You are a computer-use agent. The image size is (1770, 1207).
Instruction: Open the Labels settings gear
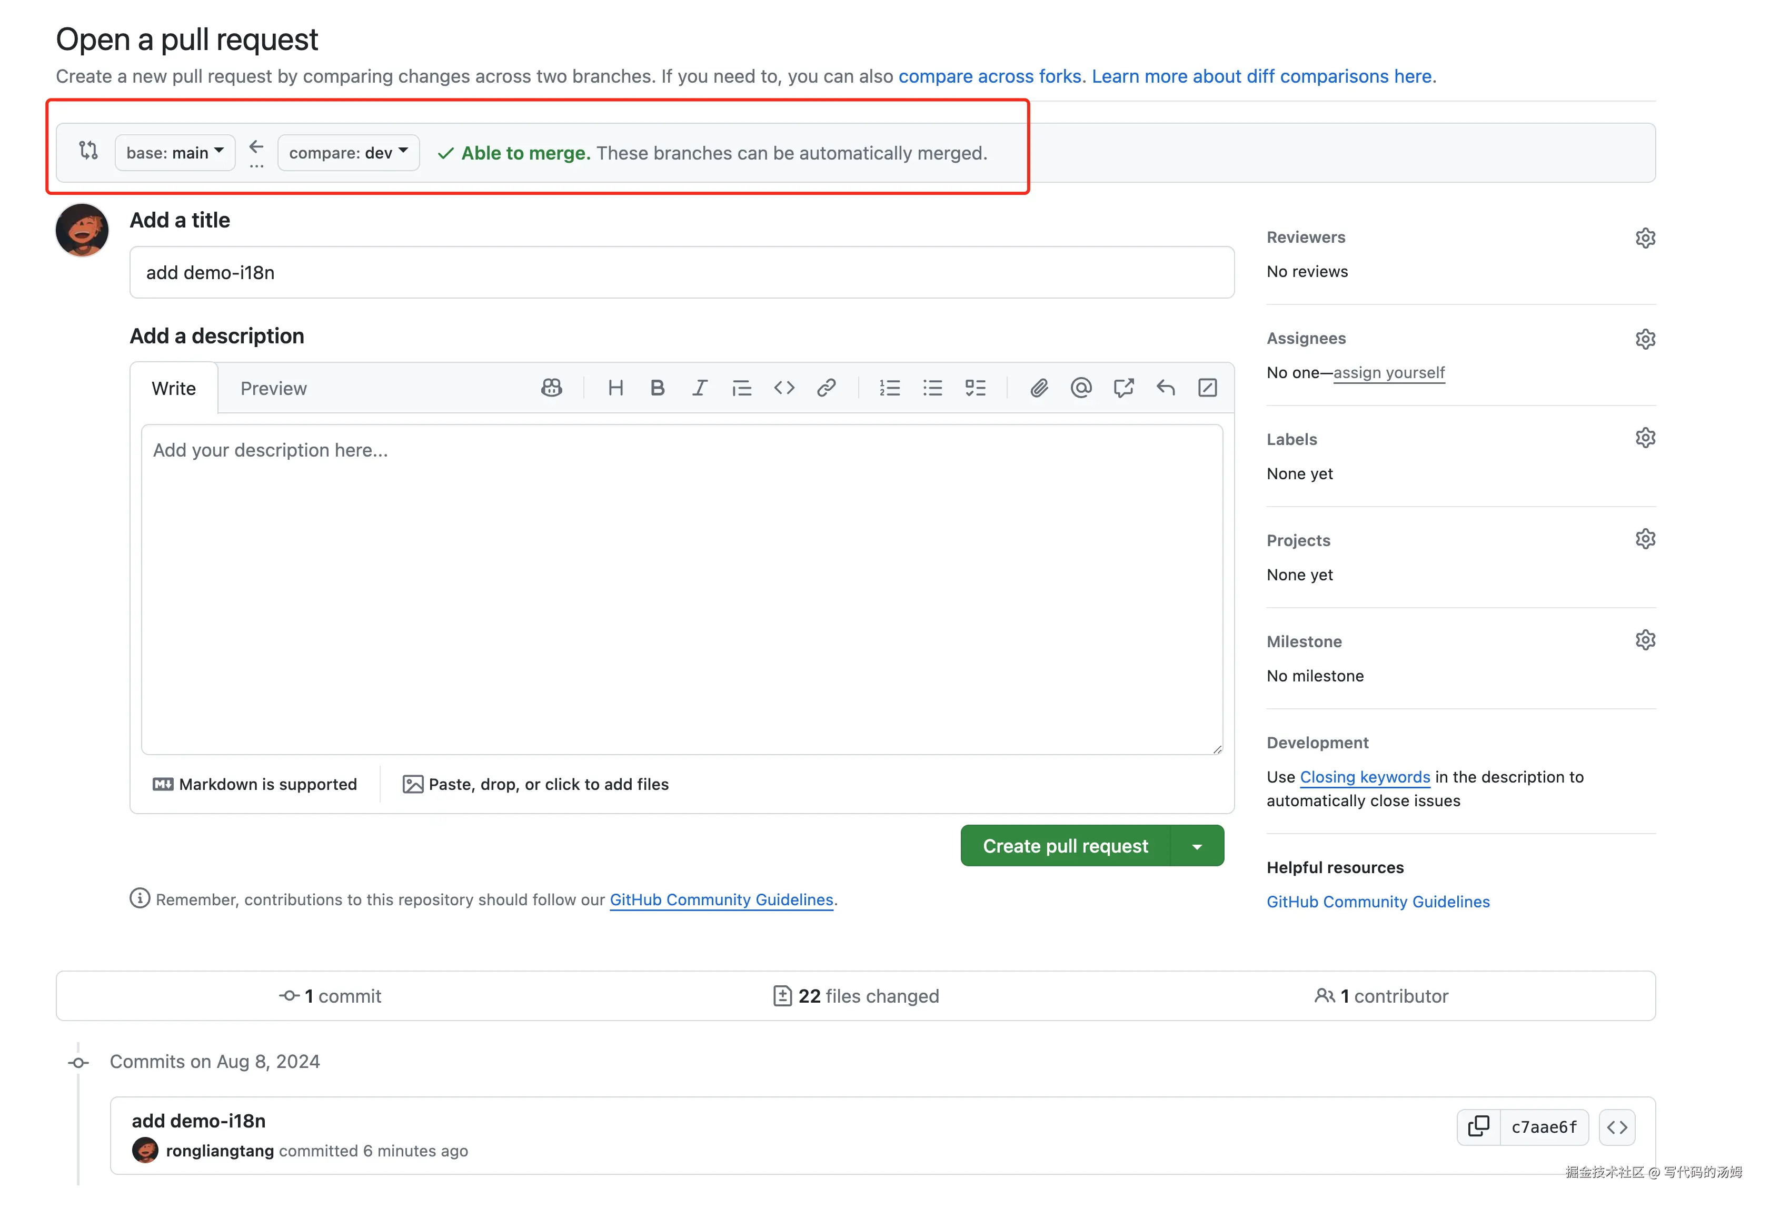point(1645,438)
